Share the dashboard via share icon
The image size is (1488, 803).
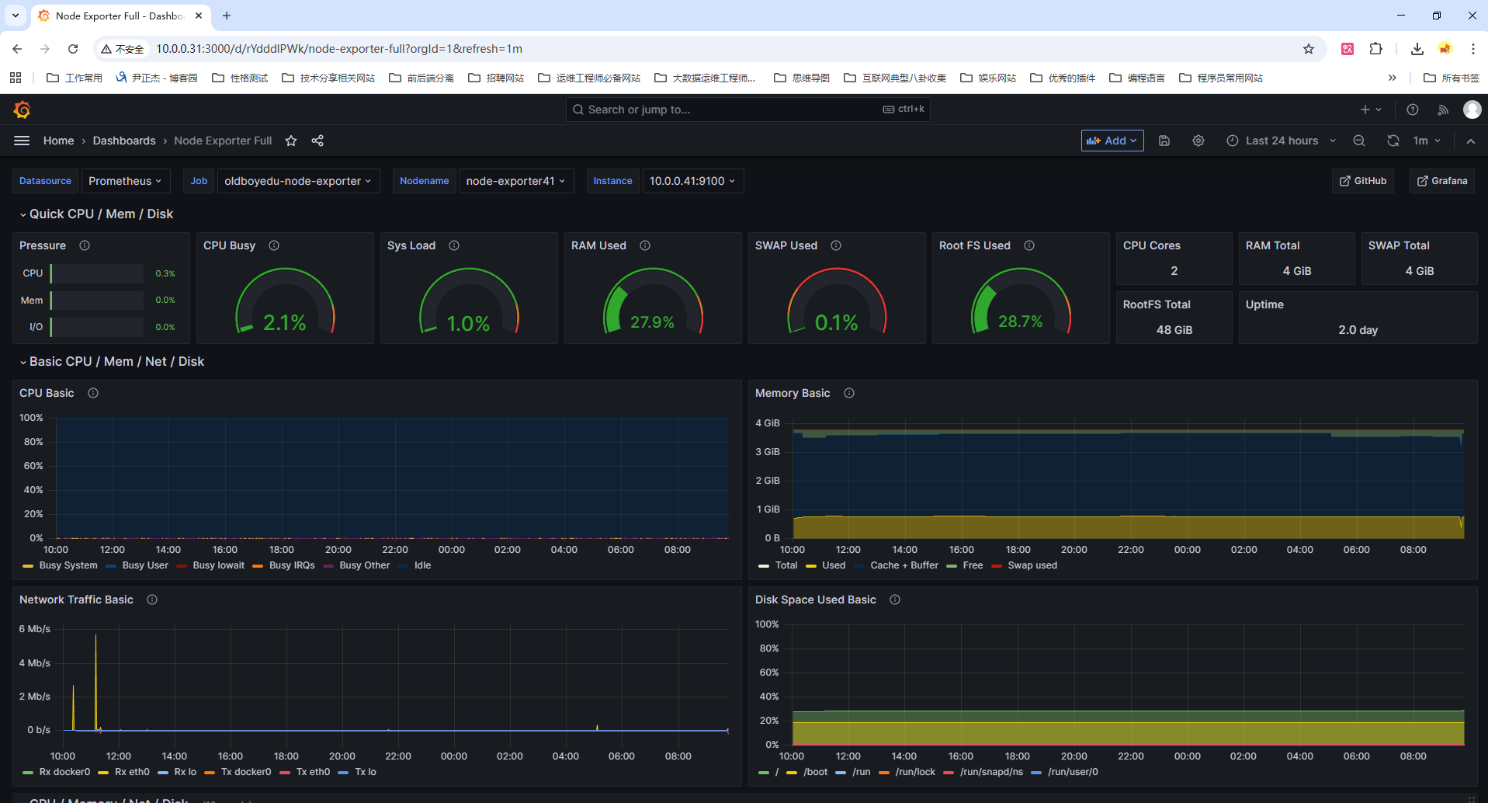tap(317, 141)
